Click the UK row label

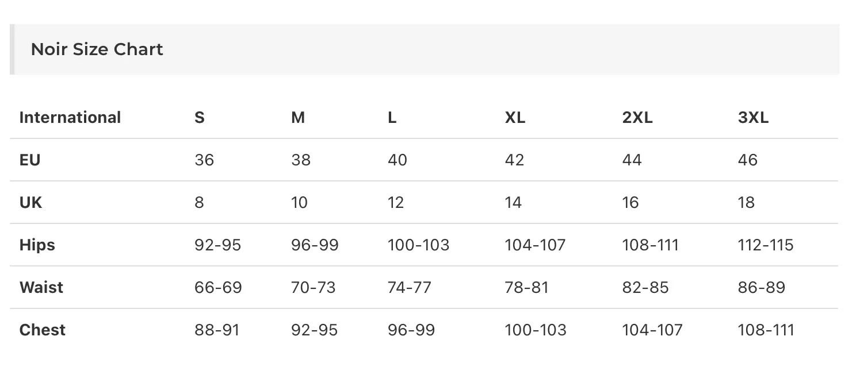pos(30,202)
